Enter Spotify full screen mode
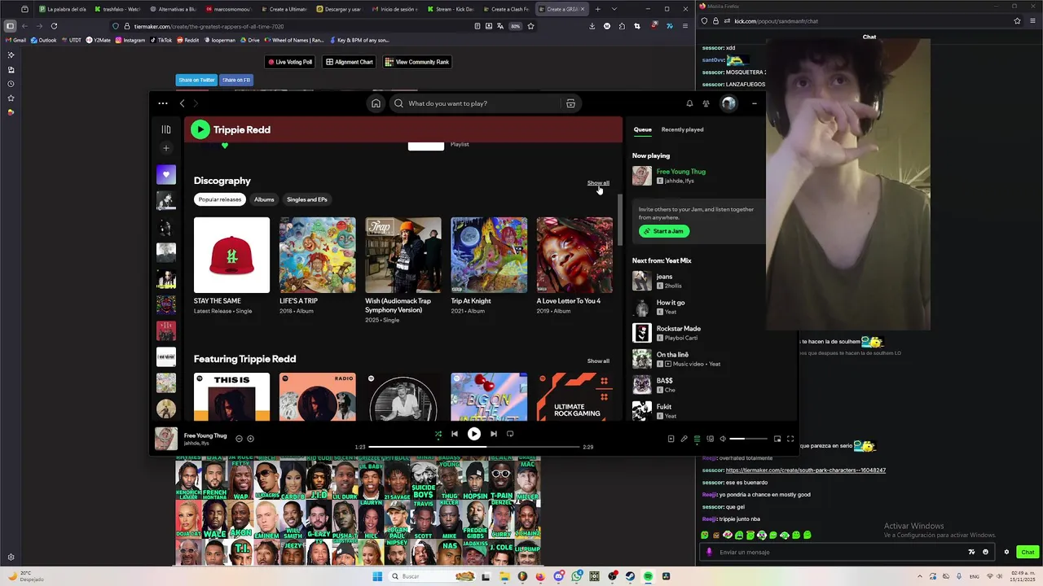The height and width of the screenshot is (586, 1043). [790, 439]
